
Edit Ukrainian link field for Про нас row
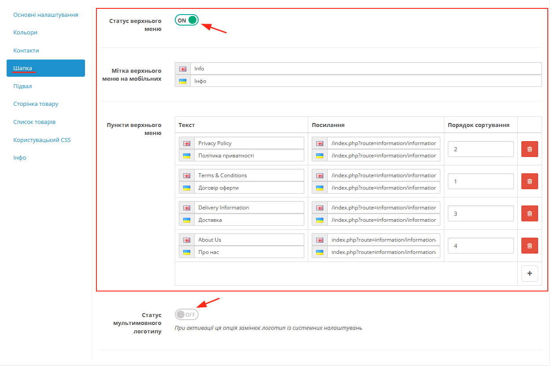[x=384, y=252]
